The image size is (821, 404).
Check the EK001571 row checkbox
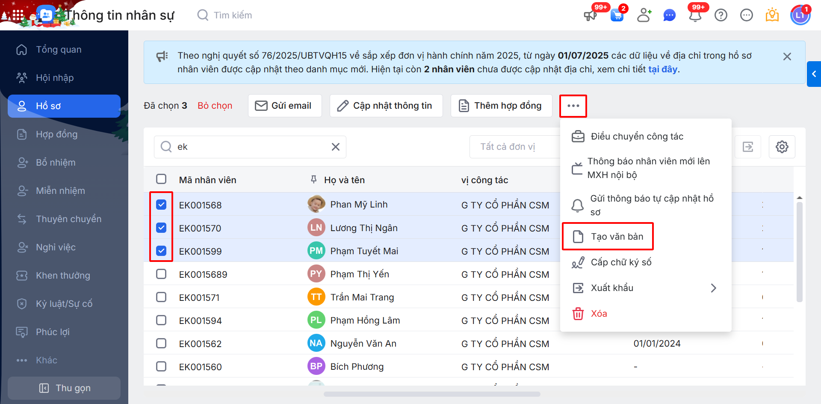point(161,297)
